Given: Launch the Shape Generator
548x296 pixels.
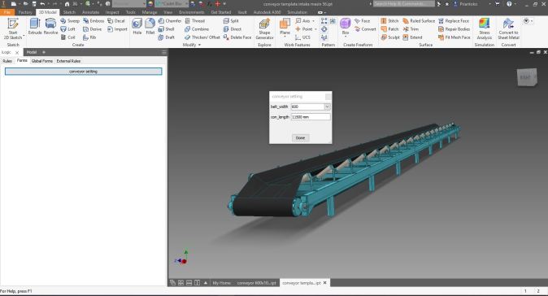Looking at the screenshot, I should click(x=264, y=29).
